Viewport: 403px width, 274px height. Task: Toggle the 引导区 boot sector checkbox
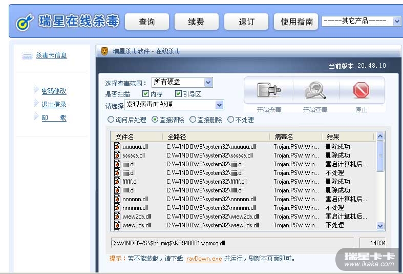[x=178, y=93]
